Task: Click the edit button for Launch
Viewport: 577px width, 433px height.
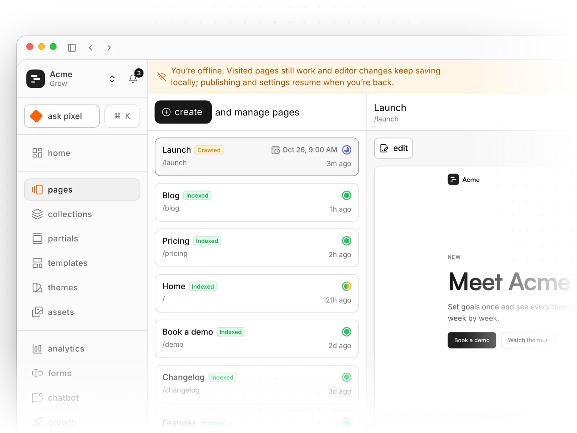Action: [393, 148]
